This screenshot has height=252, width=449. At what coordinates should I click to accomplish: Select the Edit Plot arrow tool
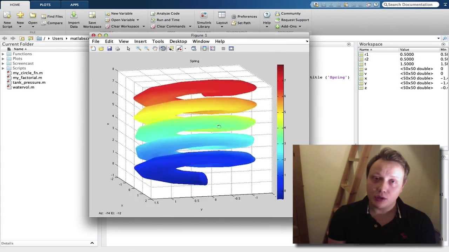coord(128,48)
